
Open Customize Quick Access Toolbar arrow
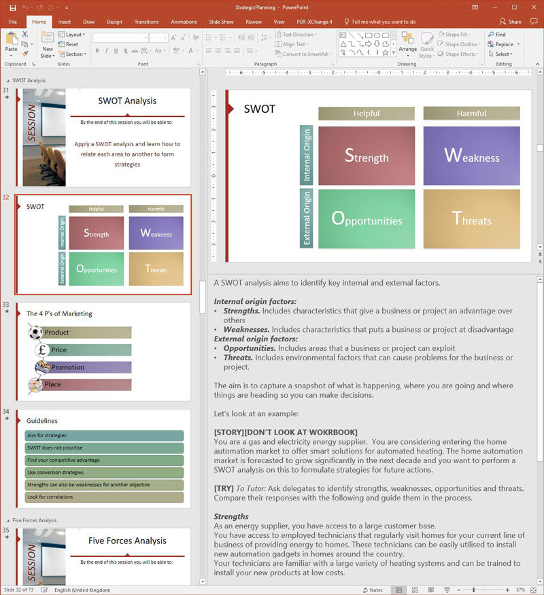67,7
